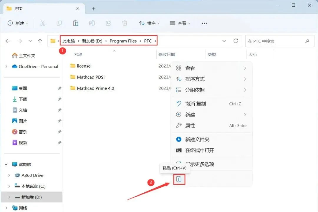Open recent locations dropdown arrow
318x212 pixels.
click(30, 41)
